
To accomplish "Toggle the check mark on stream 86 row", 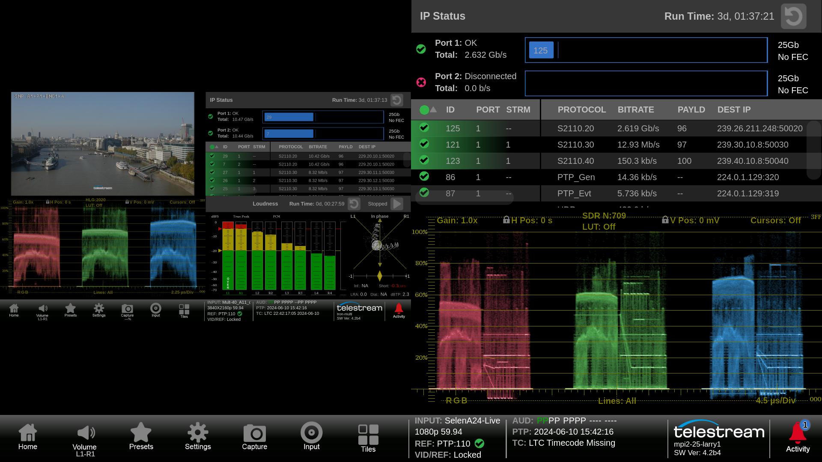I will (x=424, y=176).
